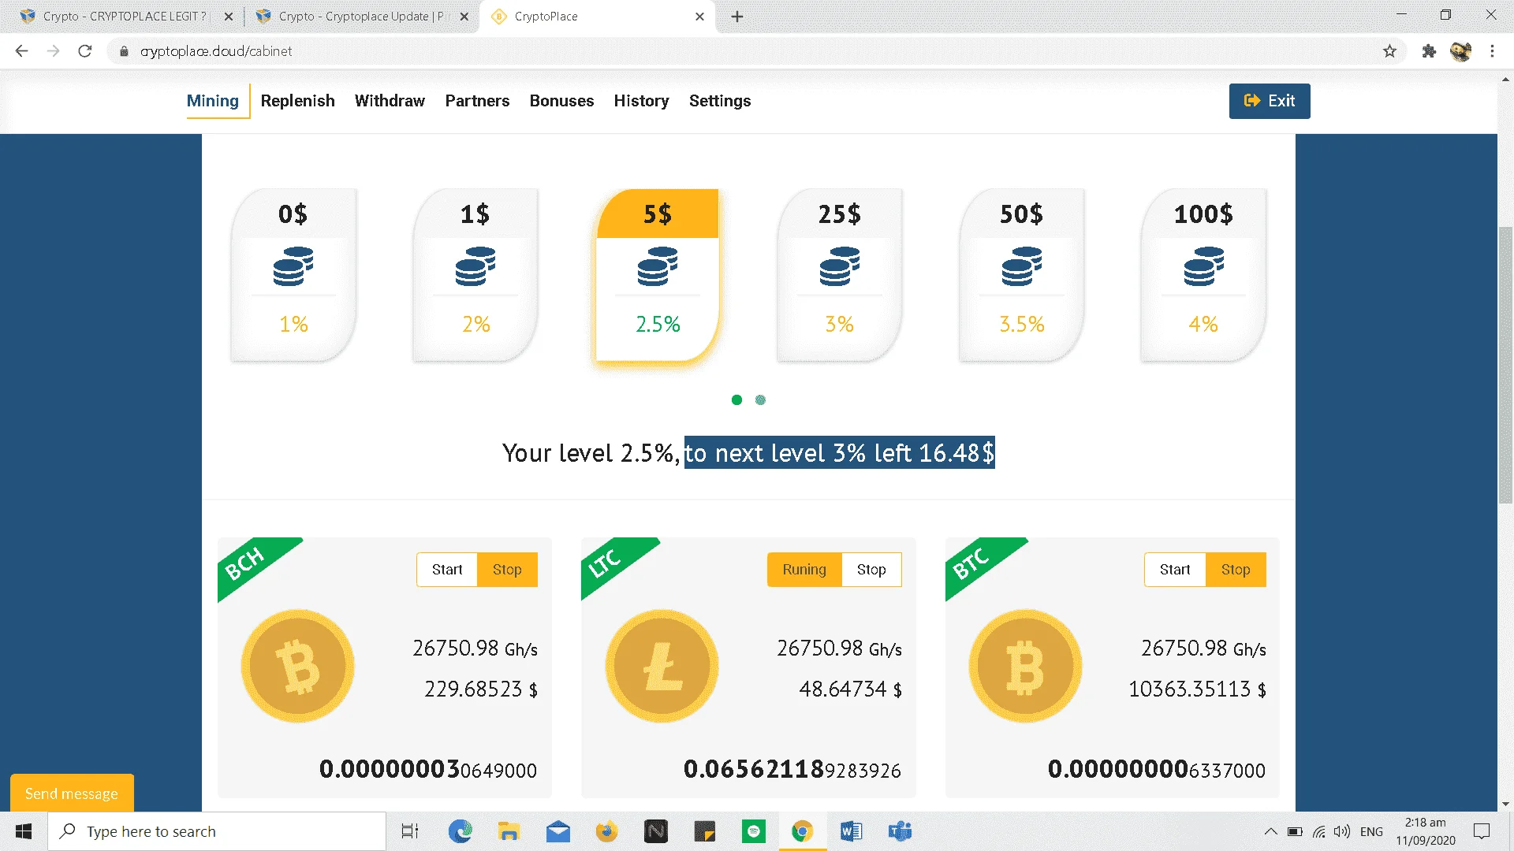This screenshot has width=1514, height=851.
Task: Click the BCH coin image
Action: 298,666
